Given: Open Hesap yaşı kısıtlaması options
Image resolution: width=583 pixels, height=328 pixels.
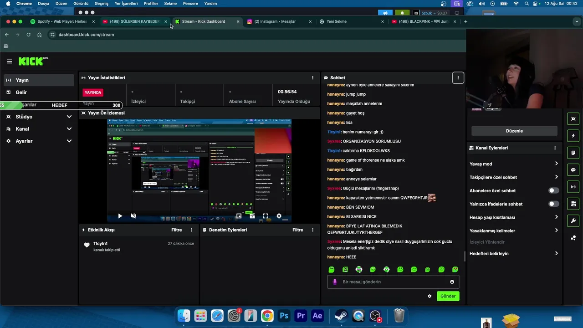Looking at the screenshot, I should pyautogui.click(x=514, y=217).
